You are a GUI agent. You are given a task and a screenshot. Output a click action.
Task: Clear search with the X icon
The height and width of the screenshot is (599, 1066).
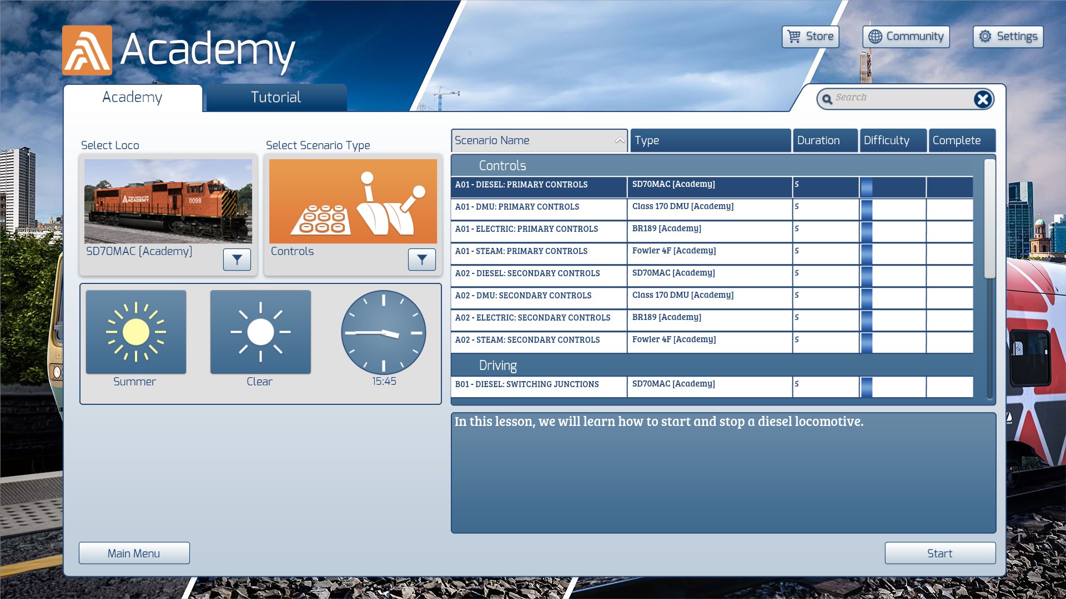coord(982,99)
